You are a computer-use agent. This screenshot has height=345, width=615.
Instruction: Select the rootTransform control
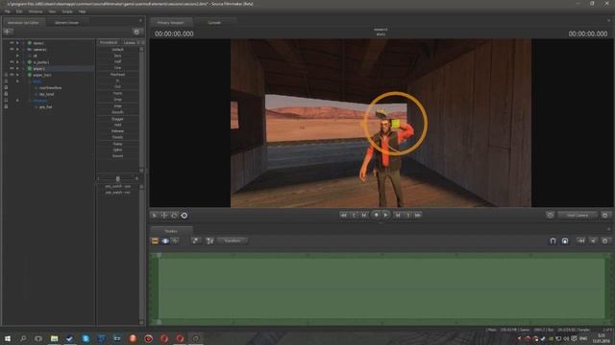(50, 88)
